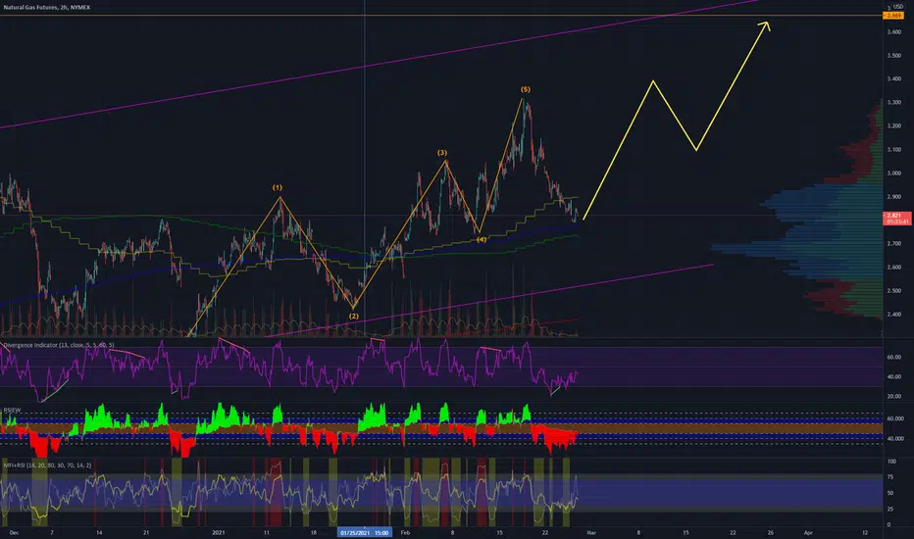
Task: Select the wave (3) label
Action: (442, 153)
